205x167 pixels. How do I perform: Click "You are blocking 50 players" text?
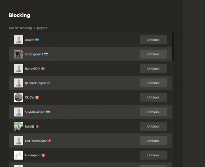click(28, 28)
